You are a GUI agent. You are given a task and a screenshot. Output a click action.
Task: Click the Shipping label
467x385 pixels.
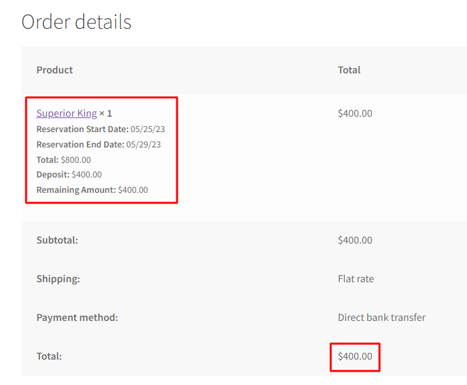click(58, 279)
